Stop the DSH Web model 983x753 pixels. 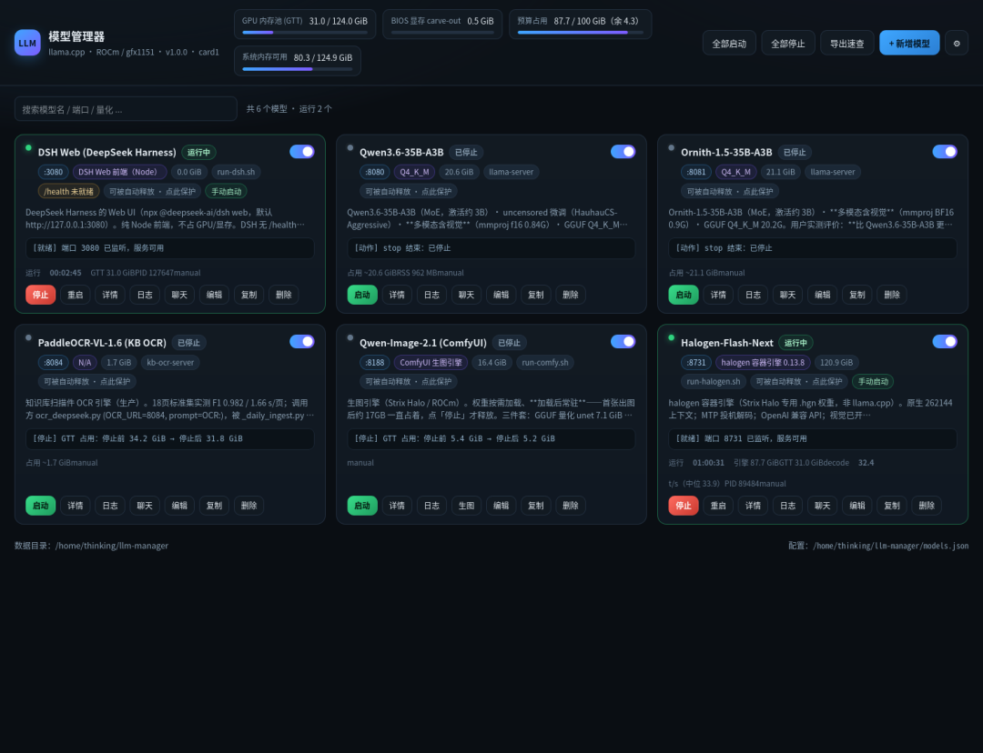tap(41, 295)
